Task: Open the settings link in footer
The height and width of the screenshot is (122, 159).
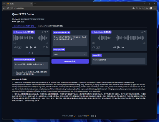Action: (x=94, y=116)
